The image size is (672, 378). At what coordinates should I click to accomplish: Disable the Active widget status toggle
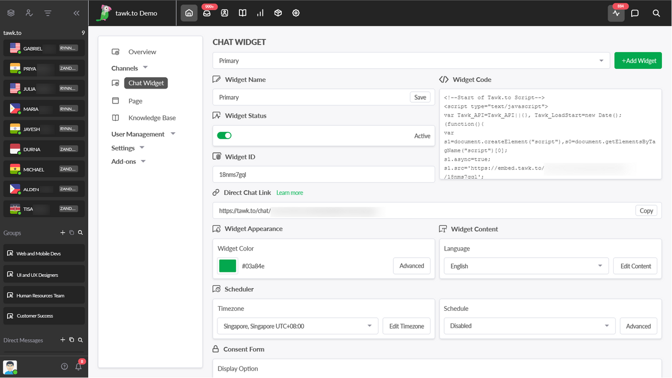[x=224, y=135]
